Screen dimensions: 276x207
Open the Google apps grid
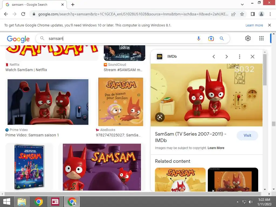tap(261, 38)
